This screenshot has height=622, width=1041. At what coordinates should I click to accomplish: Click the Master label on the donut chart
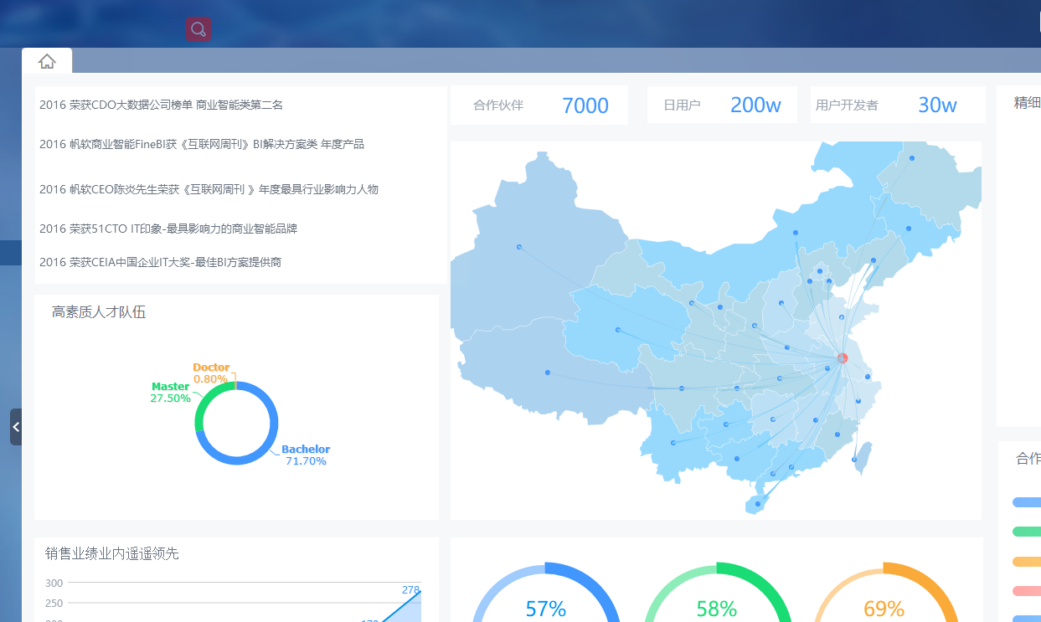pos(170,387)
